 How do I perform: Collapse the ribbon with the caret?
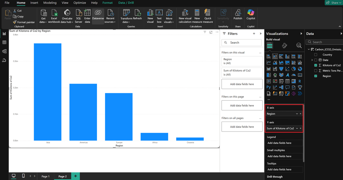tap(340, 27)
